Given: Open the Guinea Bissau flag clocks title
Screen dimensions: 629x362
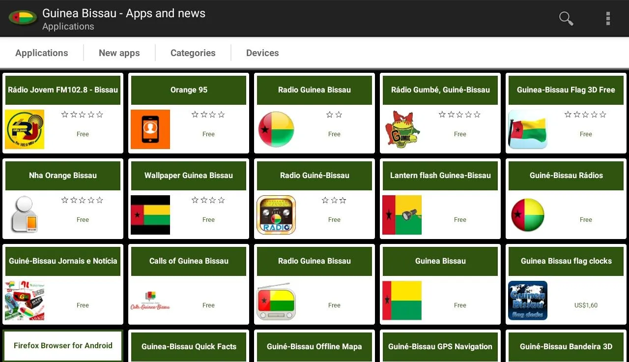Looking at the screenshot, I should pos(566,261).
